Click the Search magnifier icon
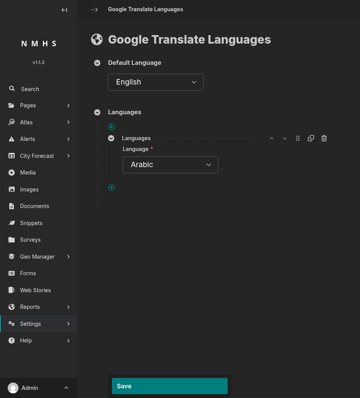 point(12,88)
